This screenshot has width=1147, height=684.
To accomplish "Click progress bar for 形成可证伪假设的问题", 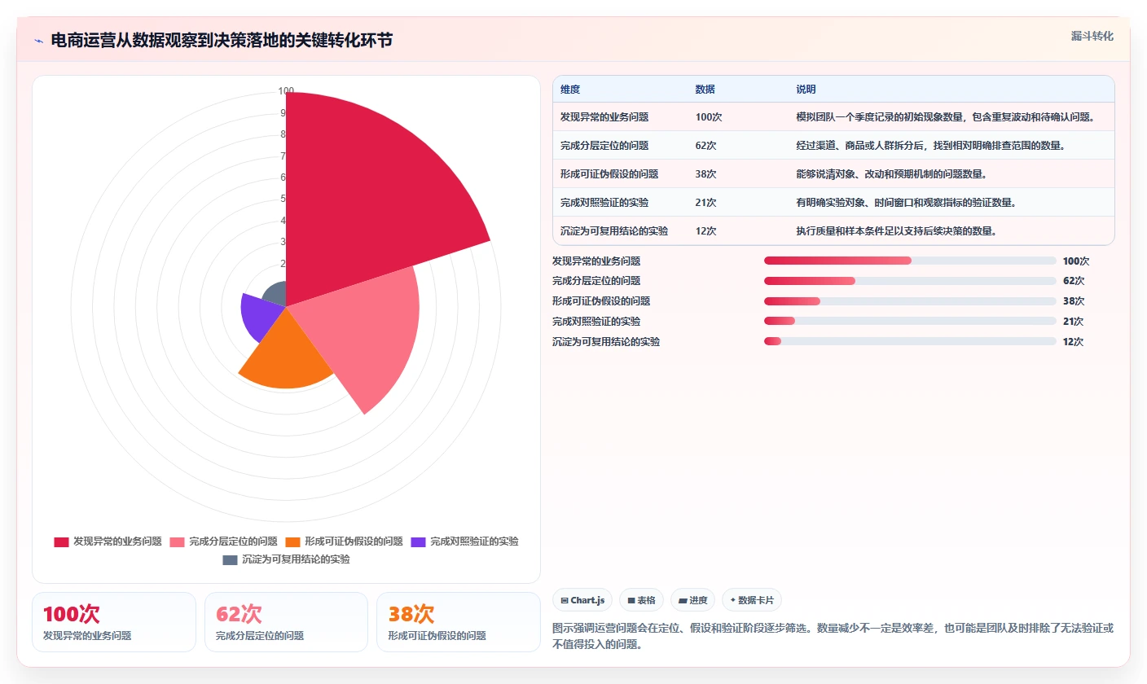I will click(910, 301).
